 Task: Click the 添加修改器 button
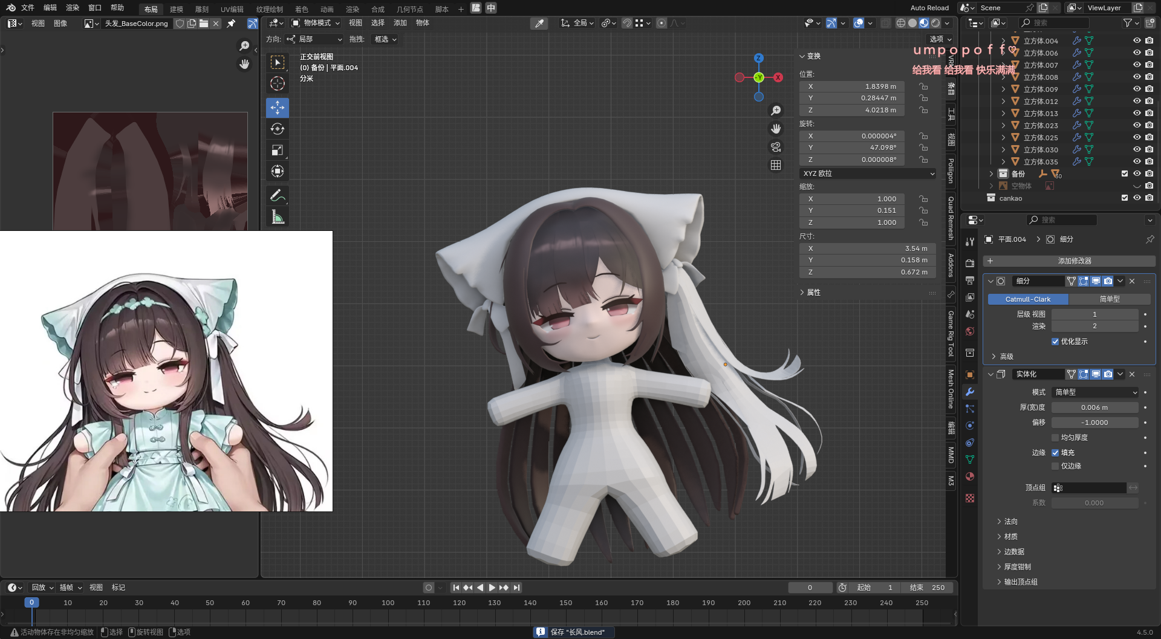pyautogui.click(x=1074, y=261)
